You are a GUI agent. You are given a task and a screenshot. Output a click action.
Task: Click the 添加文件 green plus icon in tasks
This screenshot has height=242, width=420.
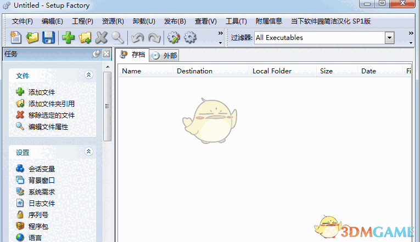(20, 92)
